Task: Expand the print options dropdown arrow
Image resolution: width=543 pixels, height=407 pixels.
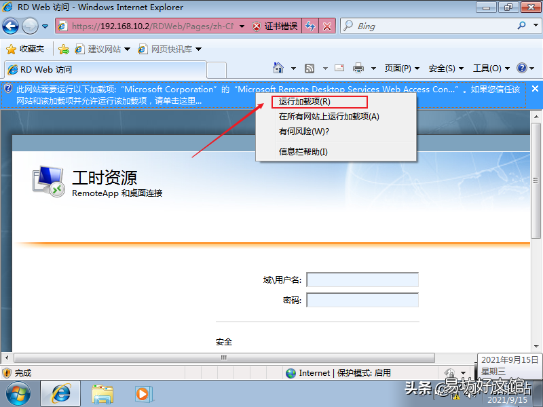Action: click(x=373, y=69)
